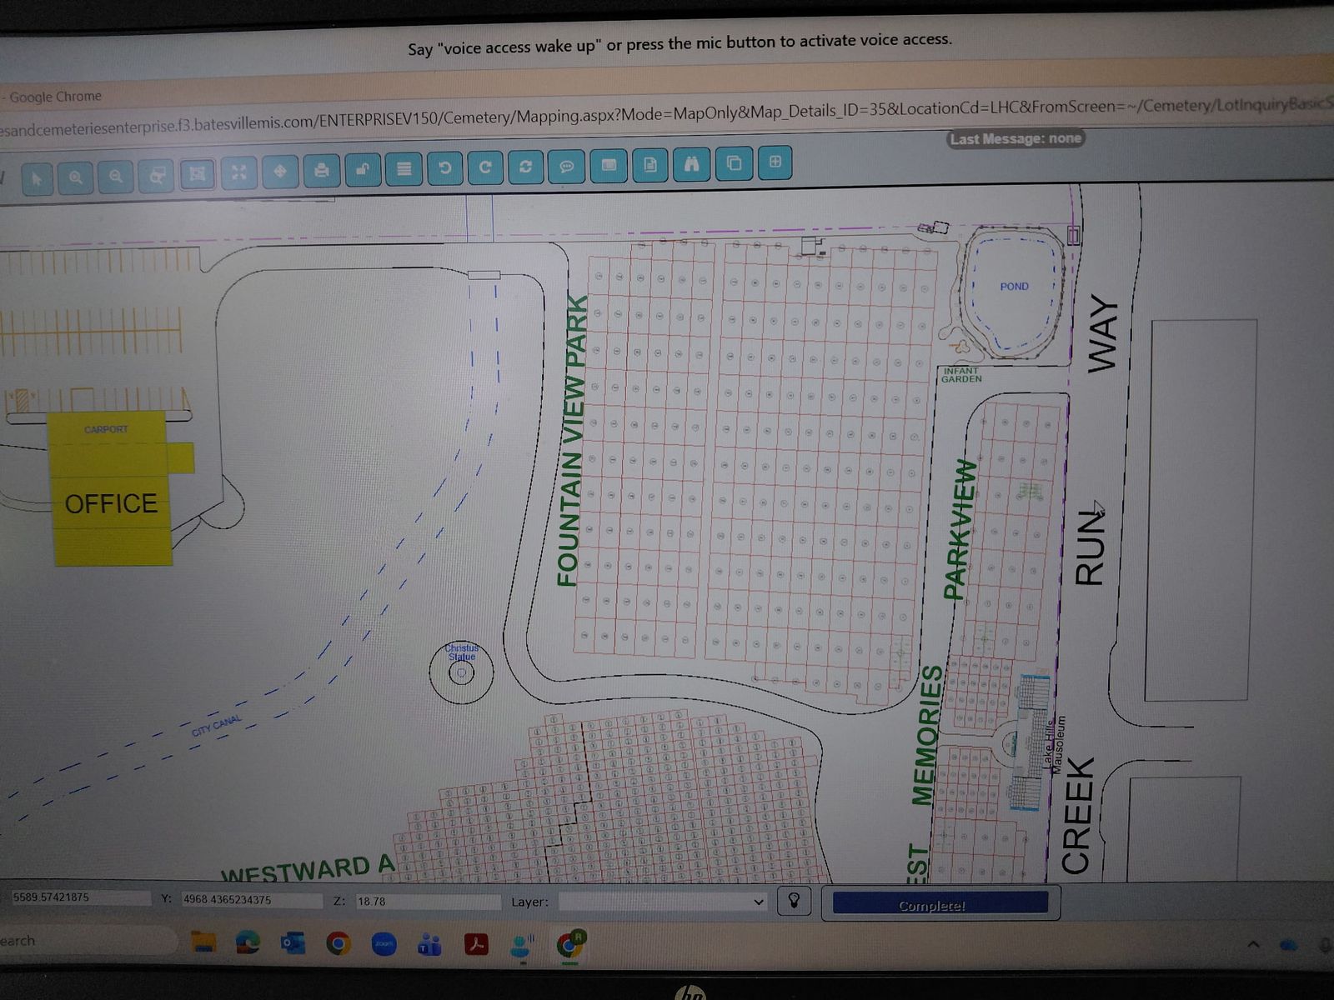Viewport: 1334px width, 1000px height.
Task: Click the Y coordinate field
Action: 251,900
